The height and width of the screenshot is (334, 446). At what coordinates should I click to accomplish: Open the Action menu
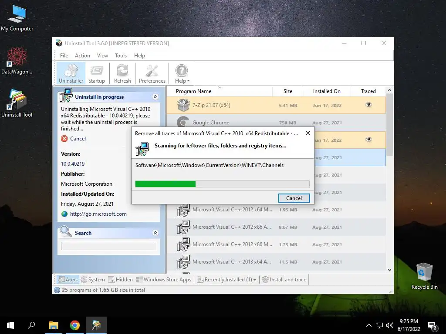click(x=82, y=56)
